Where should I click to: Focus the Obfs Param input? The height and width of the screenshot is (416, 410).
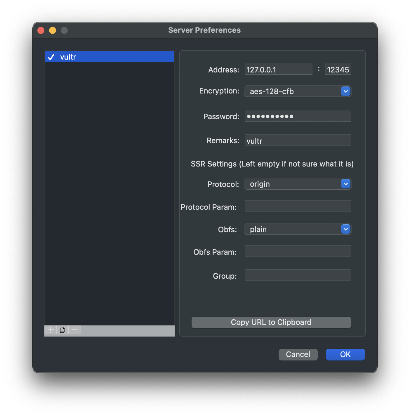(x=297, y=252)
